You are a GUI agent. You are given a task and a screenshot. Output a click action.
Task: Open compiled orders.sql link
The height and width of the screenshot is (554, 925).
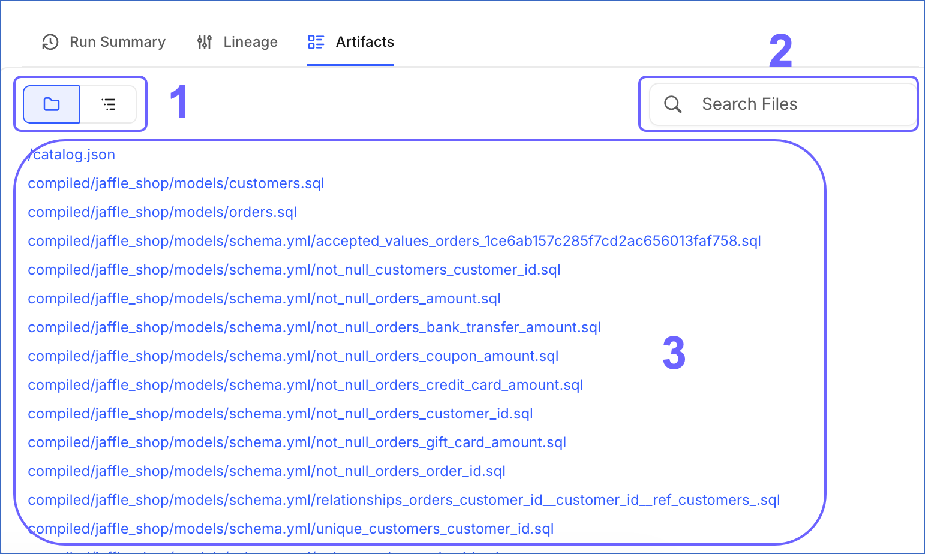(162, 212)
